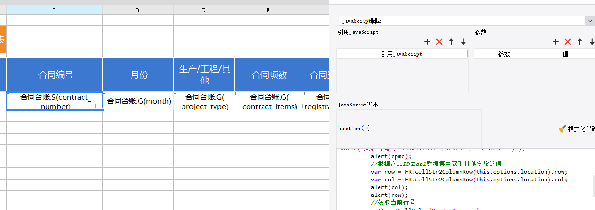Click inside the JavaScript code editor area

(x=464, y=179)
